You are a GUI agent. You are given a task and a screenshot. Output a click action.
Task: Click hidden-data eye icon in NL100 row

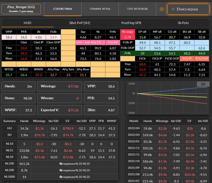pos(61,164)
